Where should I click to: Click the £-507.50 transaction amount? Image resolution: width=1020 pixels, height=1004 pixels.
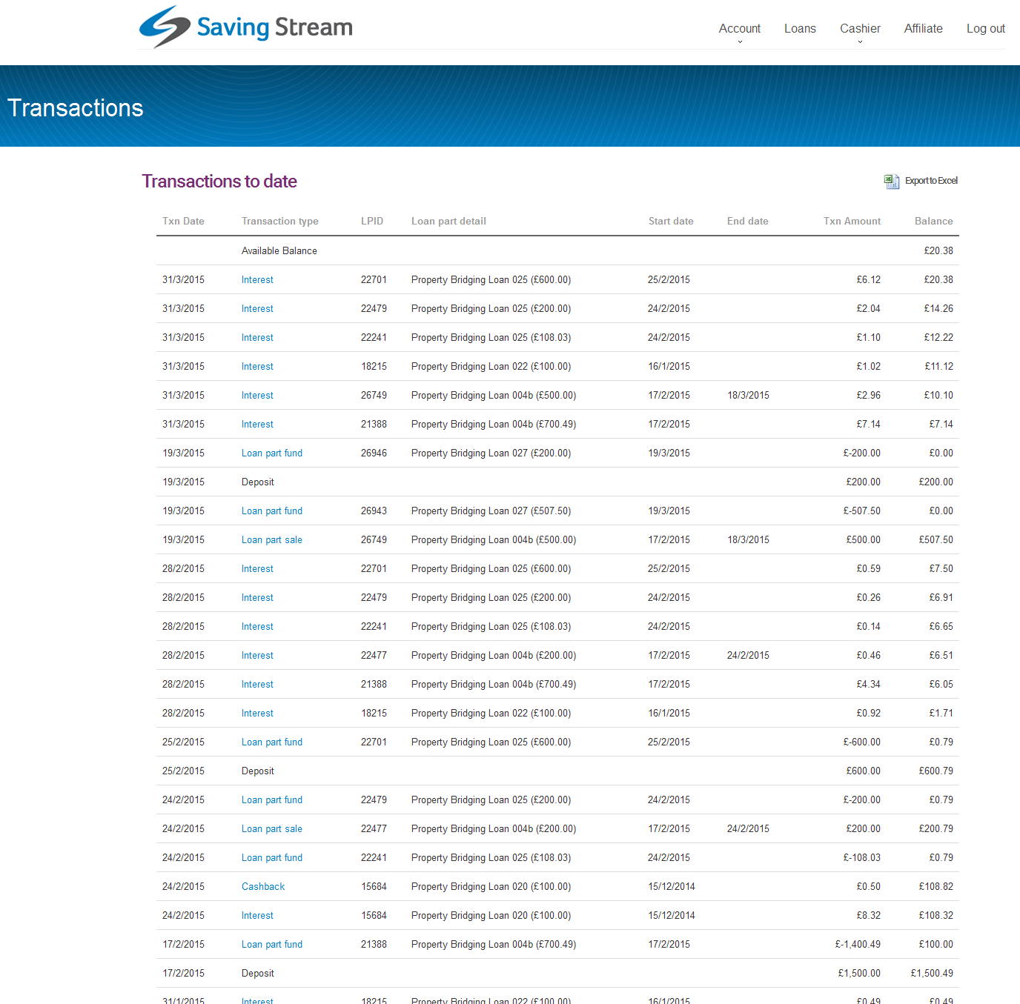pyautogui.click(x=861, y=511)
